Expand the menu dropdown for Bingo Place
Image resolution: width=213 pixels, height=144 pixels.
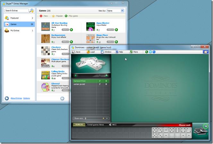pyautogui.click(x=110, y=42)
